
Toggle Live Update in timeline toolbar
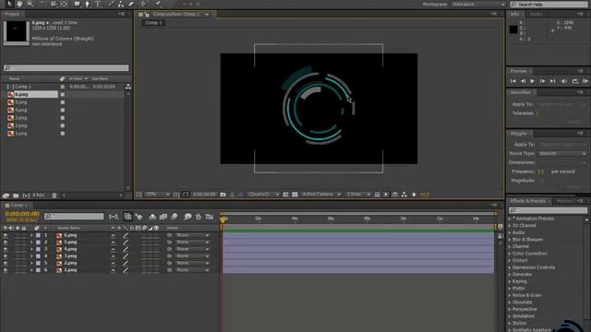point(127,217)
